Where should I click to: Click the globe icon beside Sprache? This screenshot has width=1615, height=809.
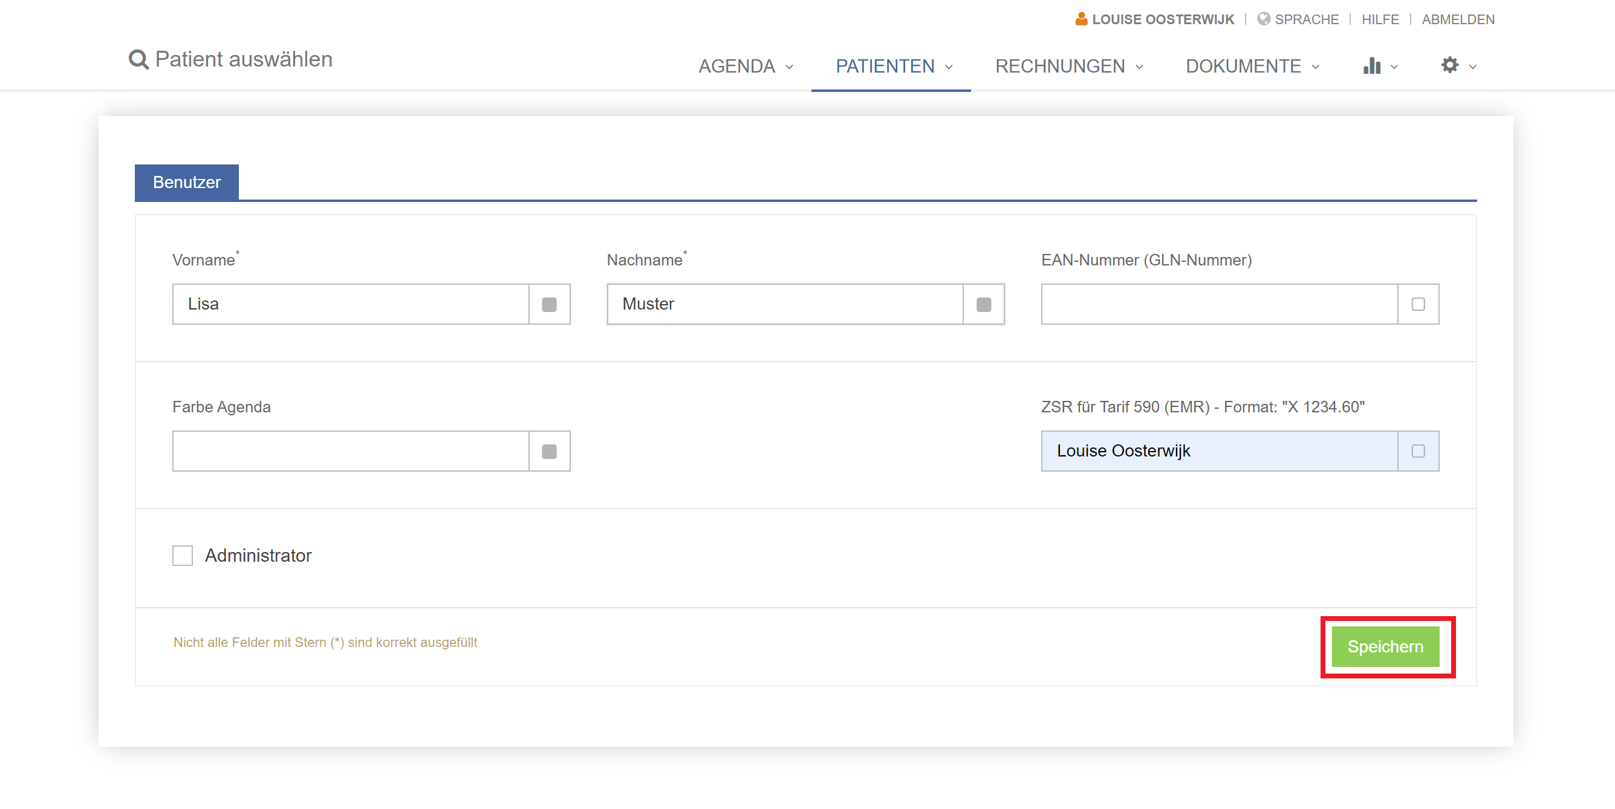(x=1263, y=19)
